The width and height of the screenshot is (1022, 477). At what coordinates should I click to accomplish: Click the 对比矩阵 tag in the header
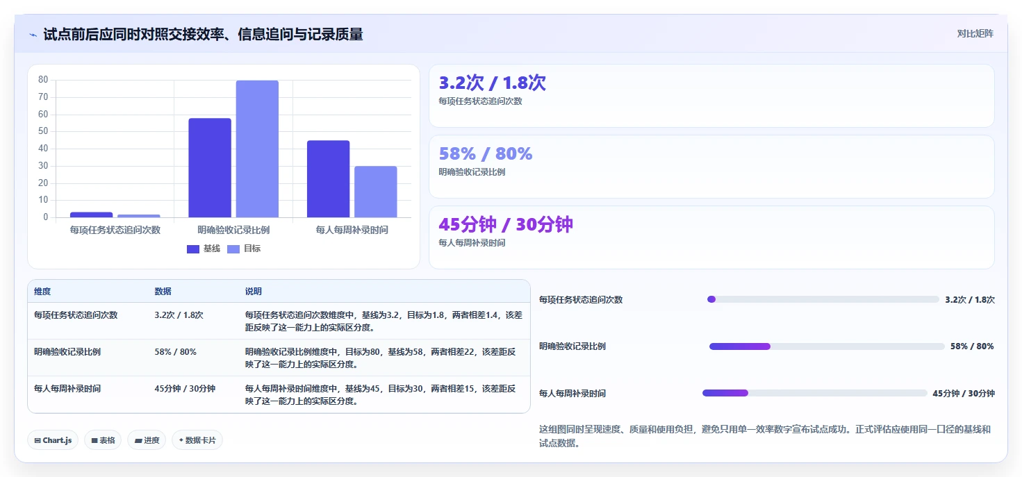pyautogui.click(x=975, y=33)
